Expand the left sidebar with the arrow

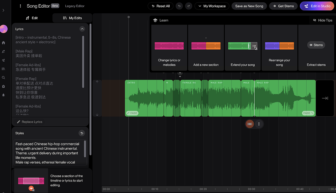click(x=3, y=10)
